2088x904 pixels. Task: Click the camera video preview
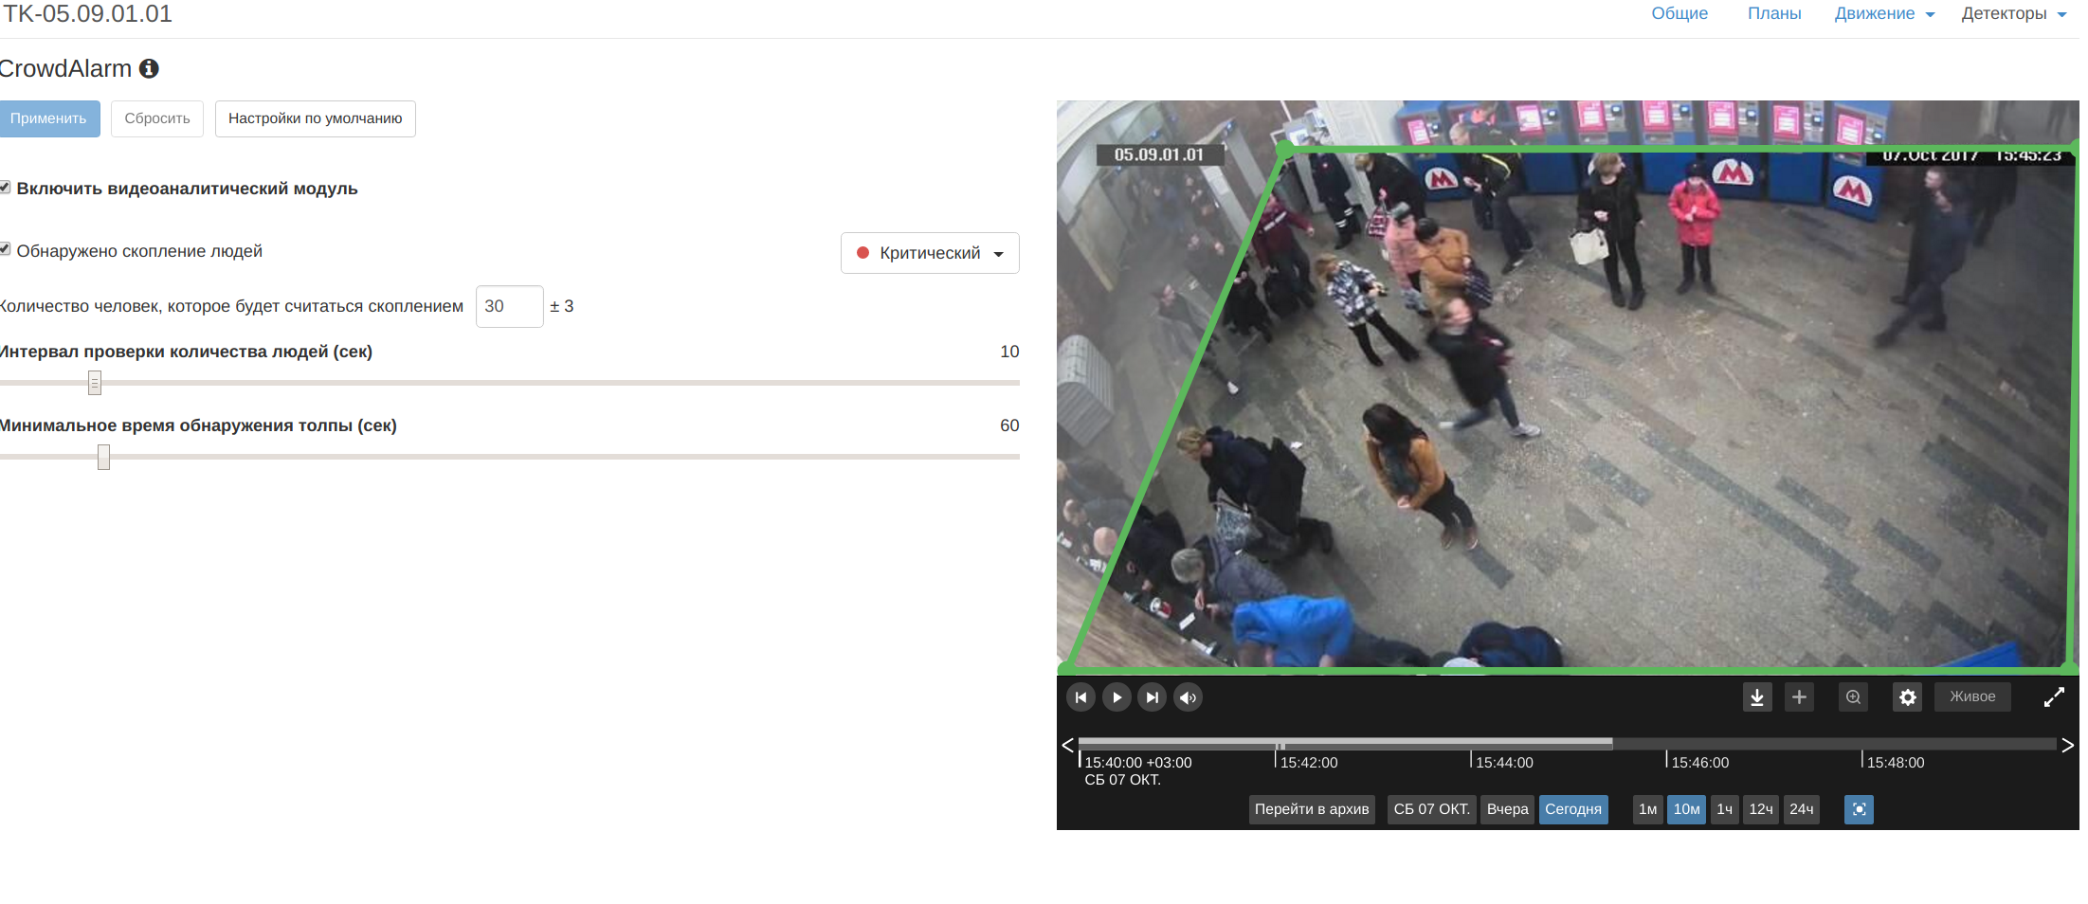[x=1568, y=387]
